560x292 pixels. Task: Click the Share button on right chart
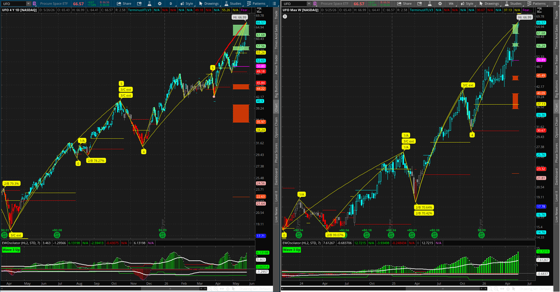[404, 4]
